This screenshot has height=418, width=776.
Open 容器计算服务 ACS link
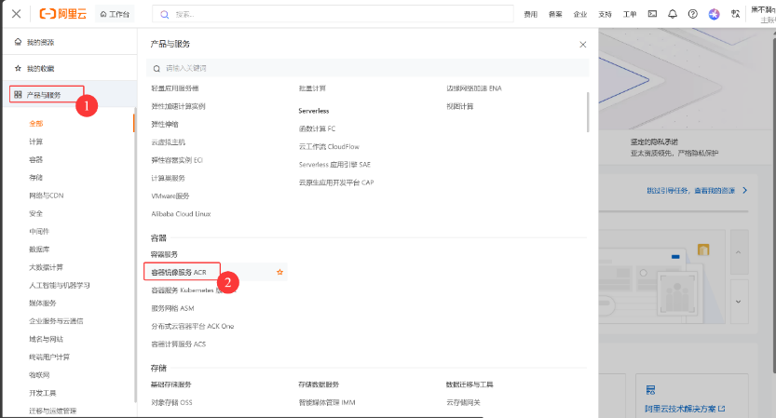179,344
